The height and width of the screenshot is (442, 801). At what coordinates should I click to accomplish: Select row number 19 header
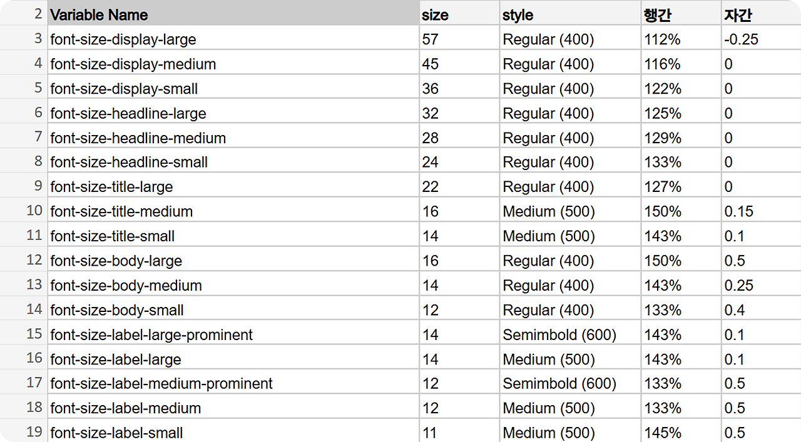pos(24,431)
